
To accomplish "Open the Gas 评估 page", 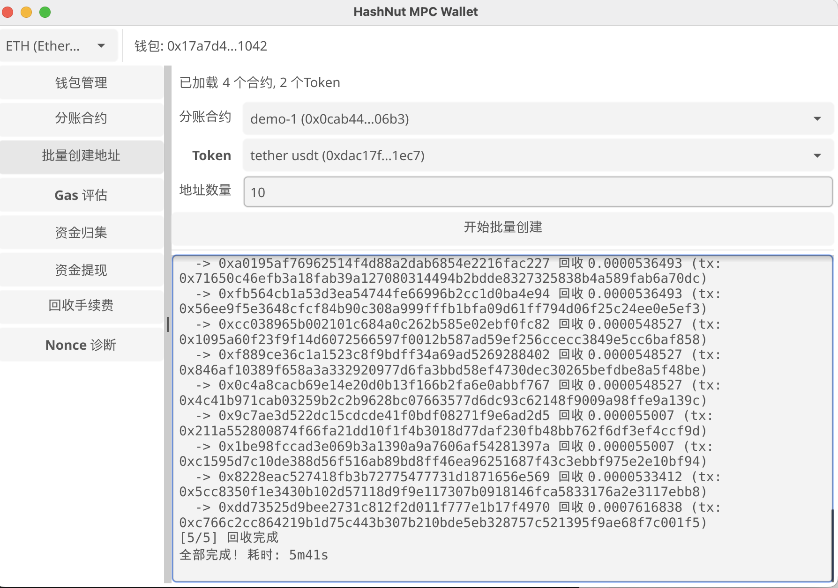I will pos(82,195).
